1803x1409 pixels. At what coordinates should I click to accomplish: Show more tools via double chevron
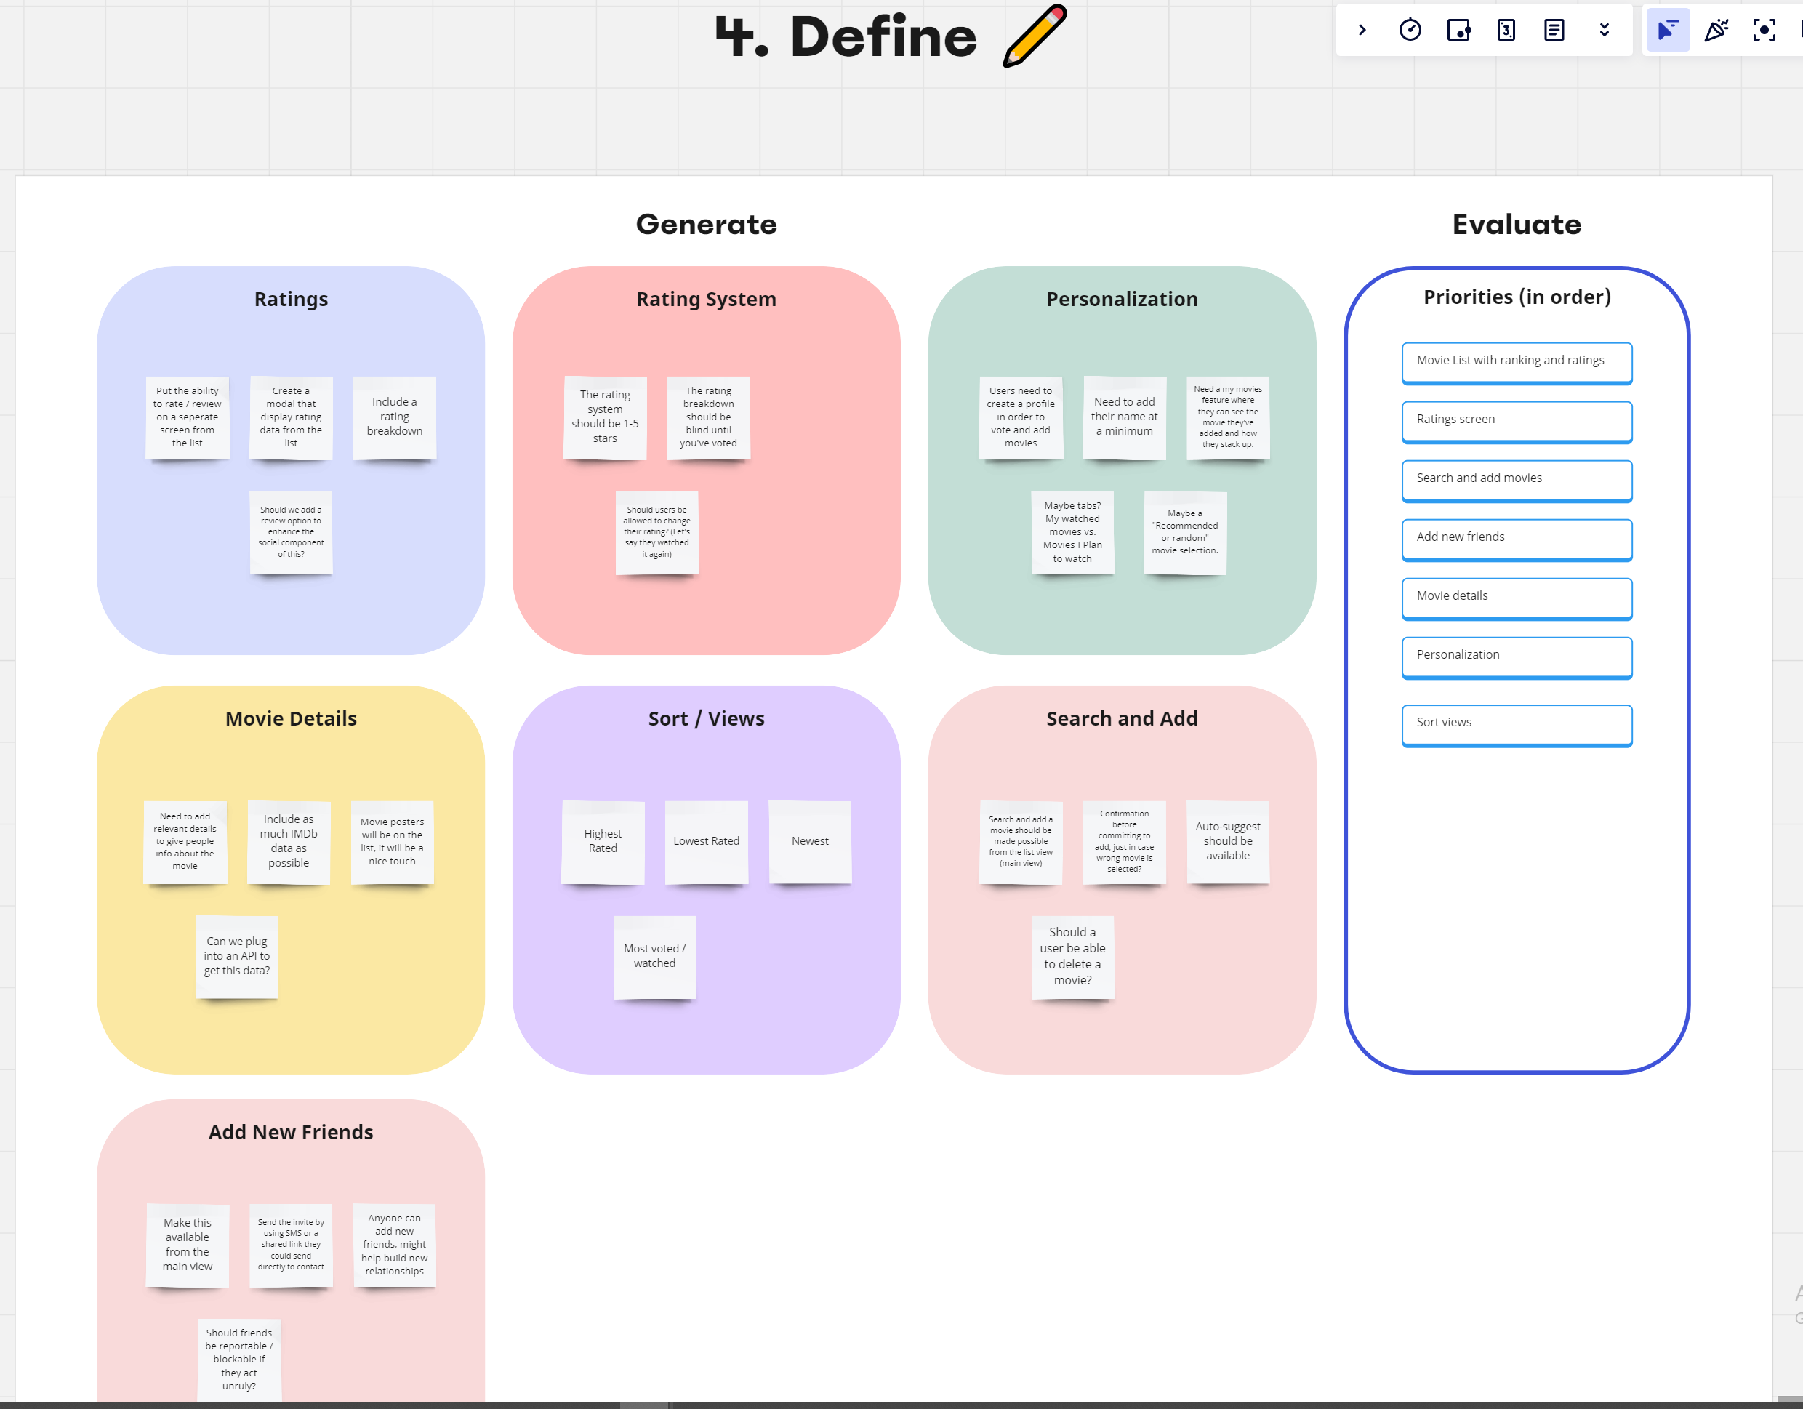coord(1604,31)
